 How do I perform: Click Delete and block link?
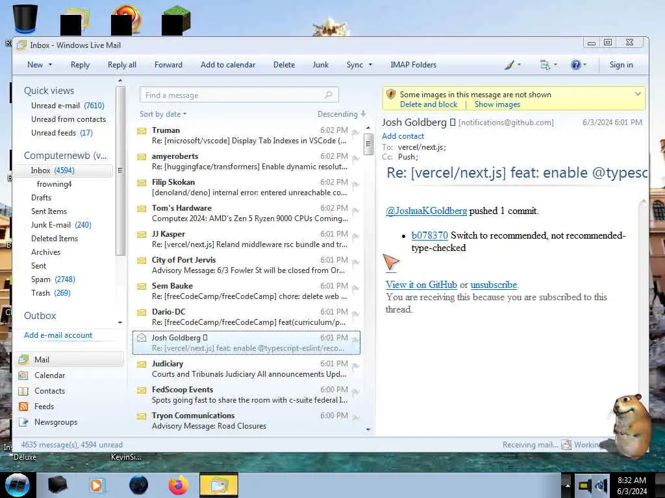(x=429, y=104)
